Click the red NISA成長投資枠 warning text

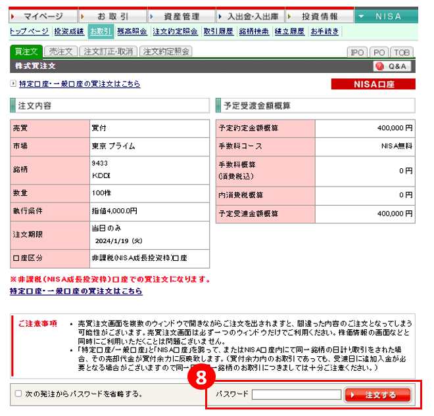coord(110,279)
